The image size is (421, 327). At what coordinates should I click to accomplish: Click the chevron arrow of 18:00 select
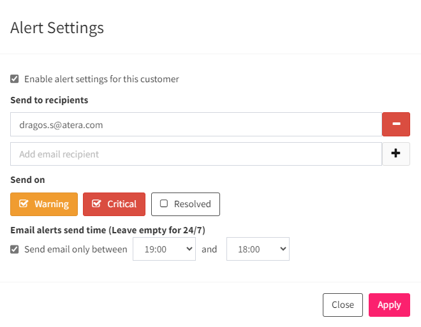click(x=283, y=249)
